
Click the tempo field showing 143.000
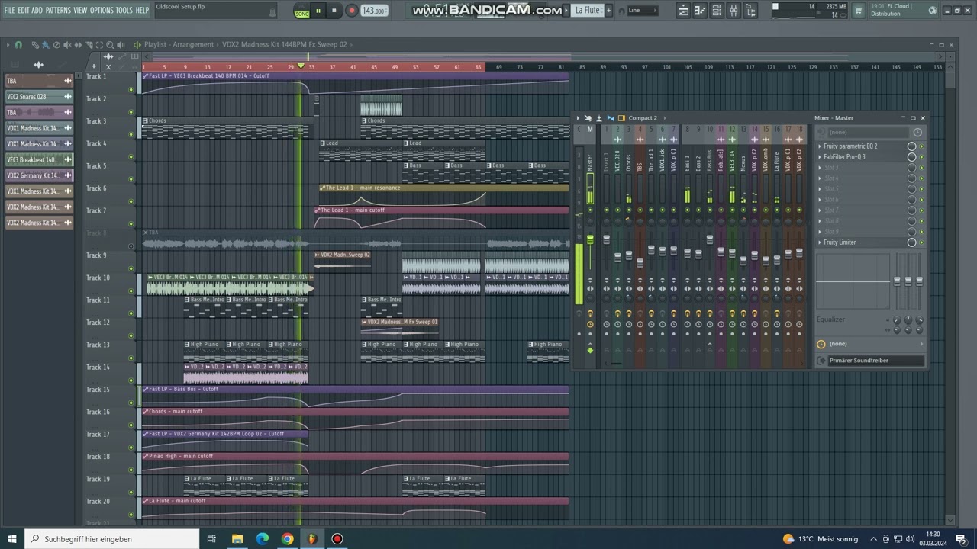tap(373, 11)
